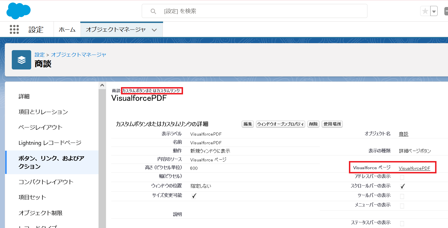Open the App Launcher dots icon

point(14,29)
